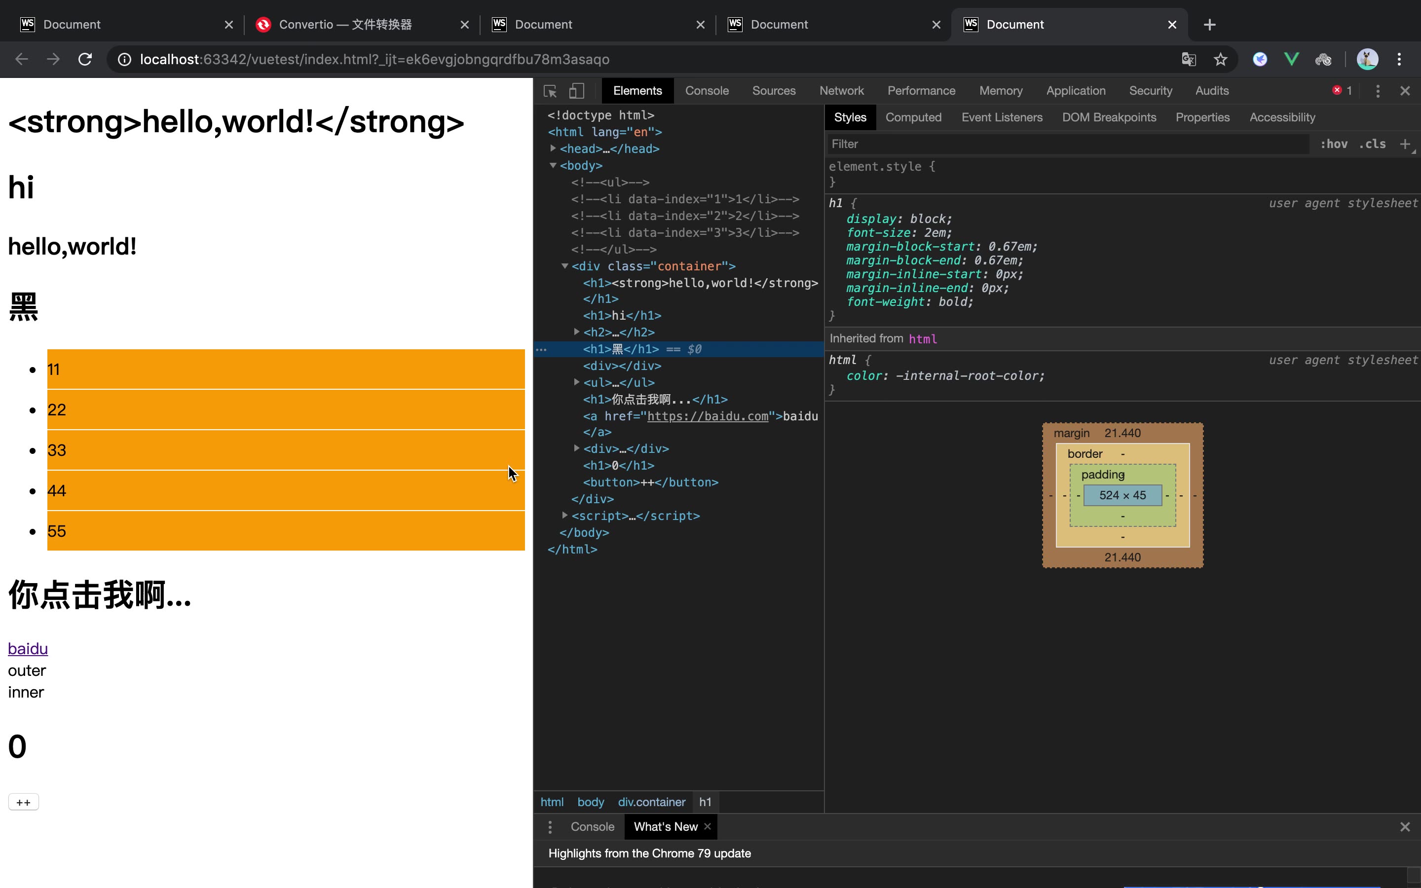Close the bottom drawer panel
This screenshot has width=1421, height=888.
click(1405, 827)
